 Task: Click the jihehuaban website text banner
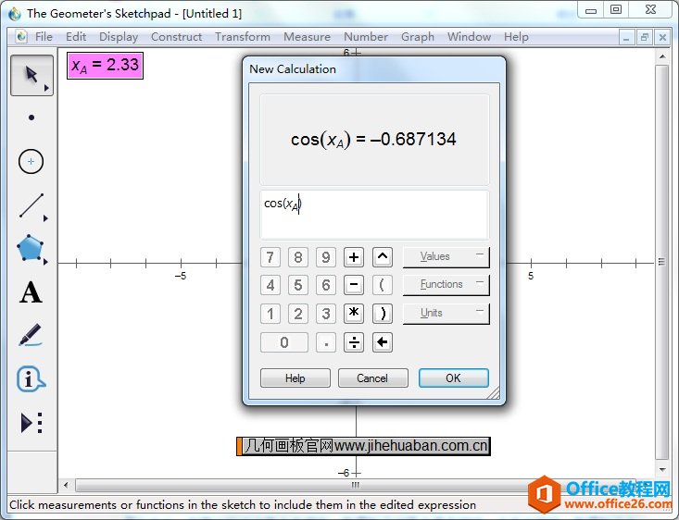364,446
